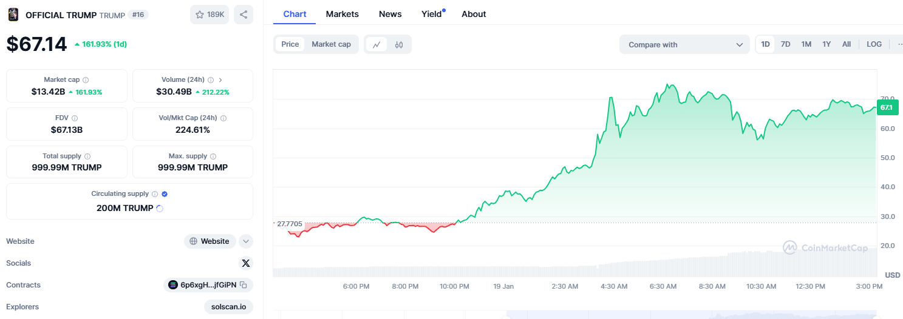Click the 200M TRUMP circulating value
Image resolution: width=903 pixels, height=319 pixels.
tap(124, 208)
